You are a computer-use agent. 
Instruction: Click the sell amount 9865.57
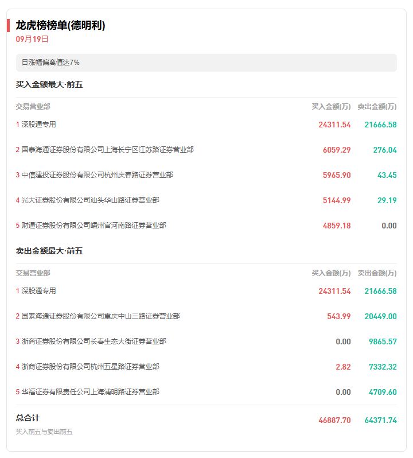383,341
